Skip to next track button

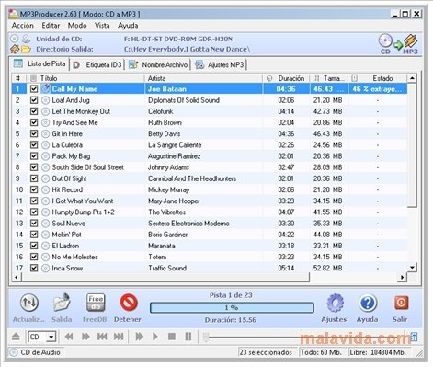pyautogui.click(x=119, y=337)
